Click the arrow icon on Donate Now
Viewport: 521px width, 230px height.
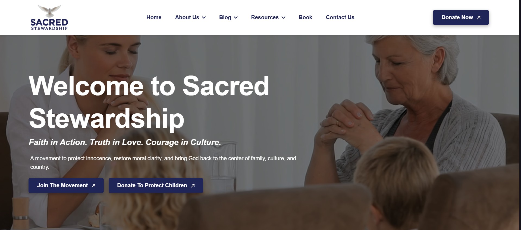(479, 17)
